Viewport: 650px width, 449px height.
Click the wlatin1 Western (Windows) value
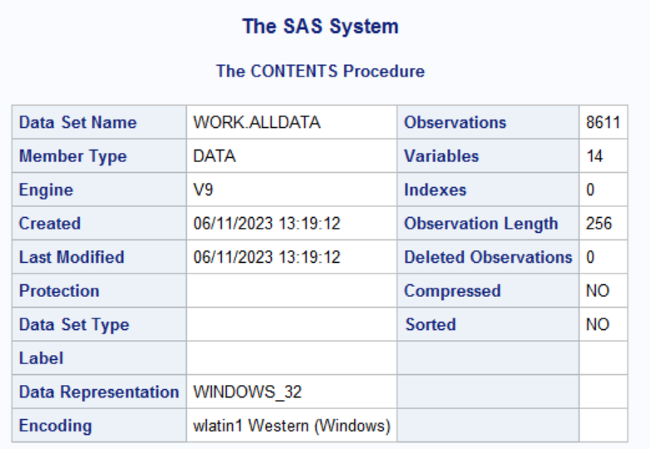[292, 426]
